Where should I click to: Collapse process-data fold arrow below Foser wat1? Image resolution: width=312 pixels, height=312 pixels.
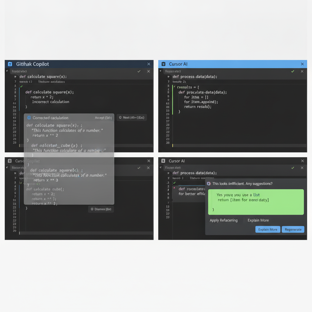(x=168, y=76)
